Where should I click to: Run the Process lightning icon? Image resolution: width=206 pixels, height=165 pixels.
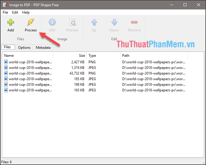click(31, 22)
